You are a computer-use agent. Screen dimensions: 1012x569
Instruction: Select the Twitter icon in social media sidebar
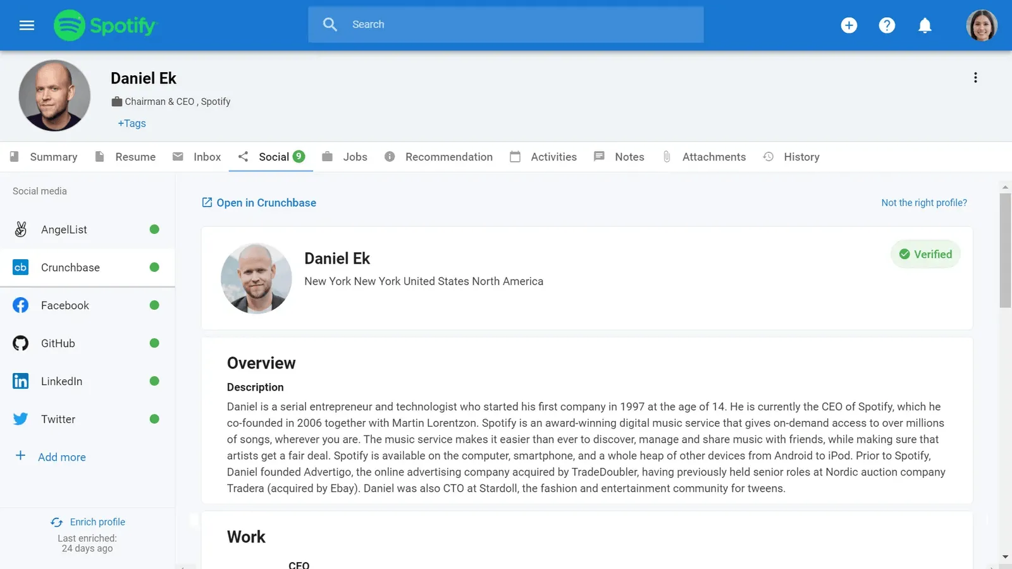tap(20, 419)
